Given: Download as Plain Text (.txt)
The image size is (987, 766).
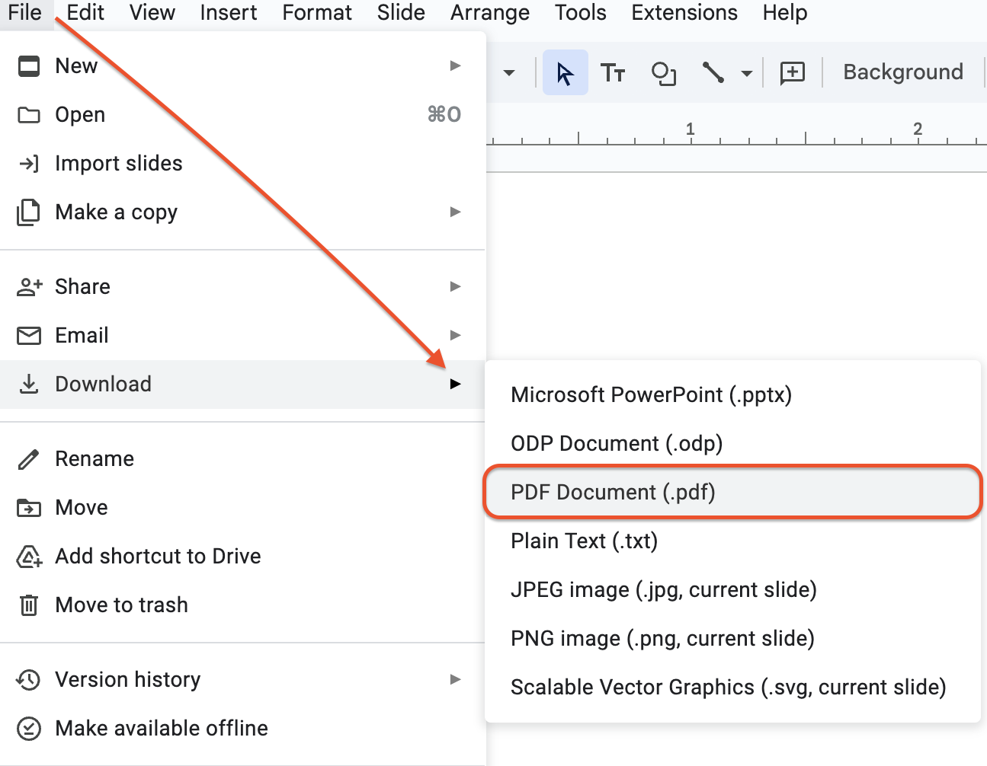Looking at the screenshot, I should (732, 541).
